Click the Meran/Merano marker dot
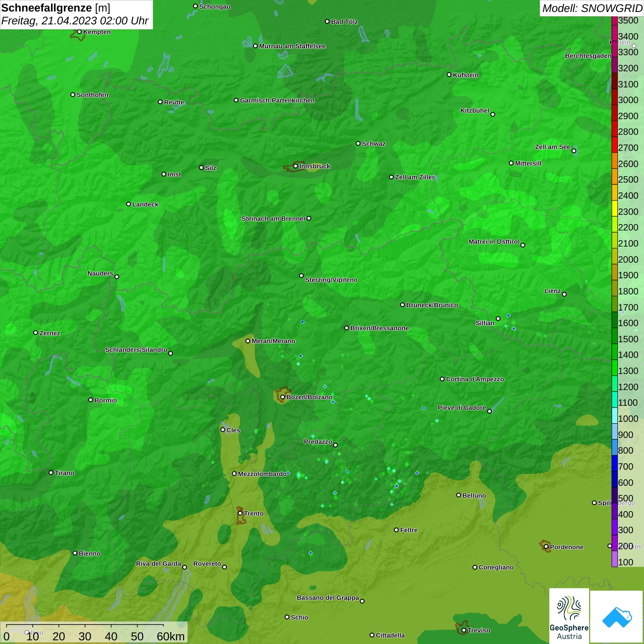Screen dimensions: 644x644 [247, 341]
